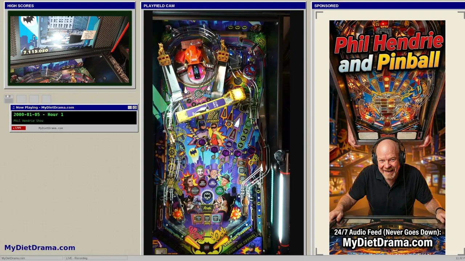This screenshot has height=261, width=465.
Task: Minimize the Now Playing window
Action: [x=130, y=107]
